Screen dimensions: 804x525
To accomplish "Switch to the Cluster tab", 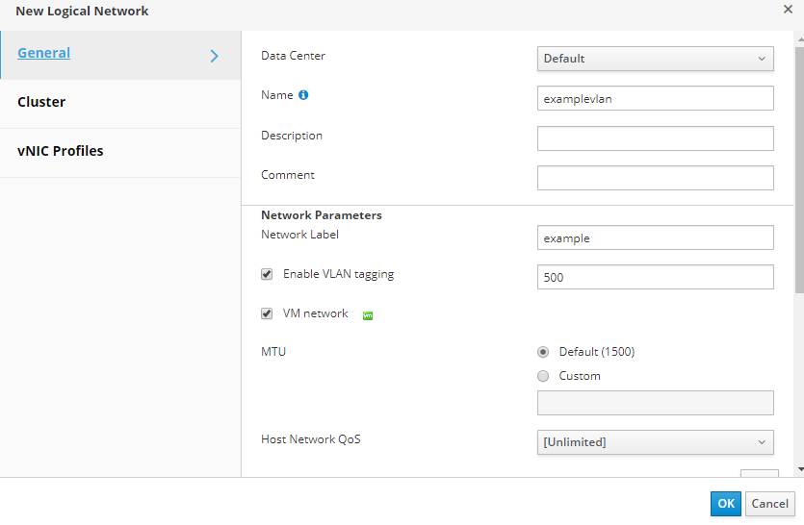I will (41, 102).
